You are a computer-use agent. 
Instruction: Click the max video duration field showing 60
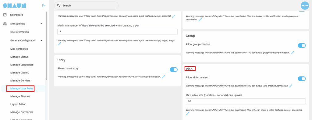tap(246, 101)
